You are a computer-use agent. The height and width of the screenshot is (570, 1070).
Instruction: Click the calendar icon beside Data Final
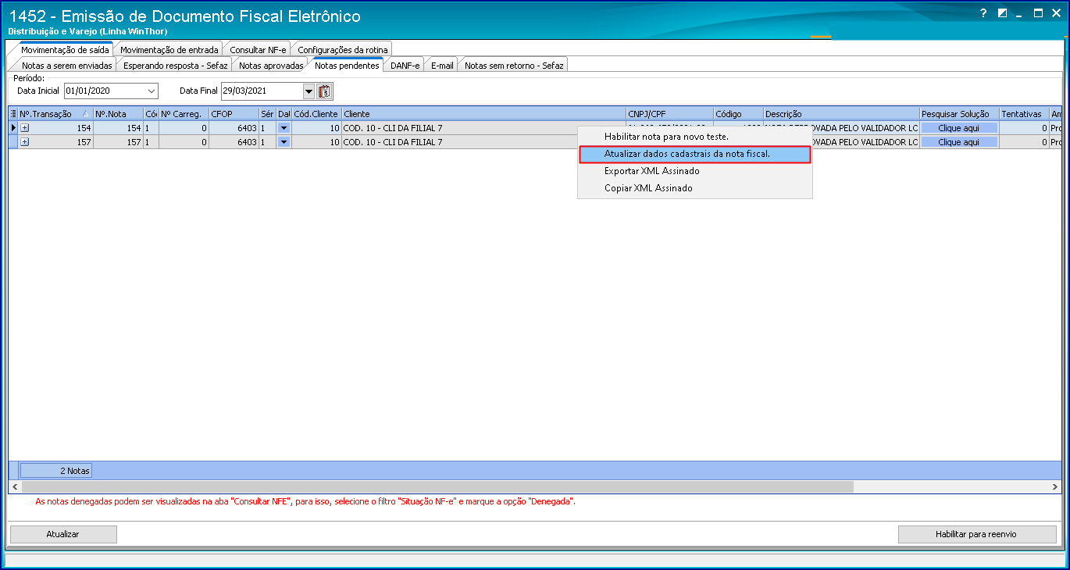pos(325,91)
